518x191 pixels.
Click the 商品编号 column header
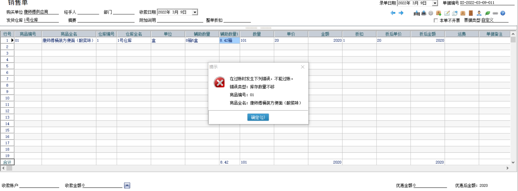28,34
